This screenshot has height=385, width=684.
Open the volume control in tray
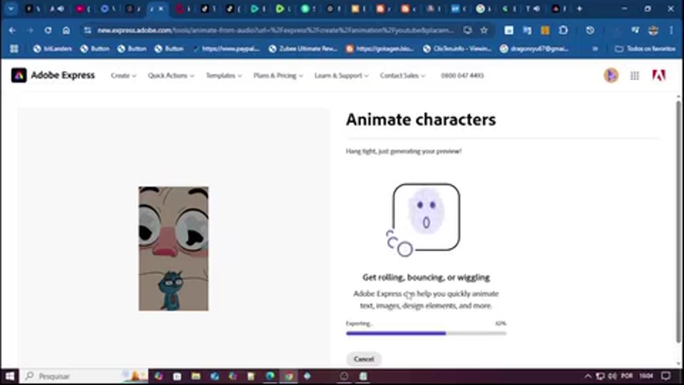(x=612, y=376)
